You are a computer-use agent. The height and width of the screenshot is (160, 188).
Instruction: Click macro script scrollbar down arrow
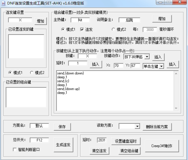tap(176, 108)
